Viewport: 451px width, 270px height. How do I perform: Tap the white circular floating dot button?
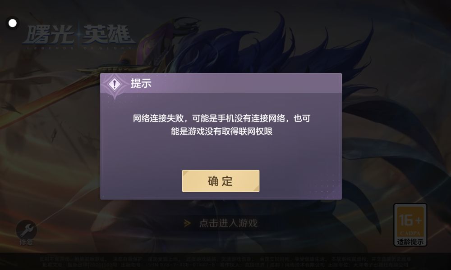12,23
